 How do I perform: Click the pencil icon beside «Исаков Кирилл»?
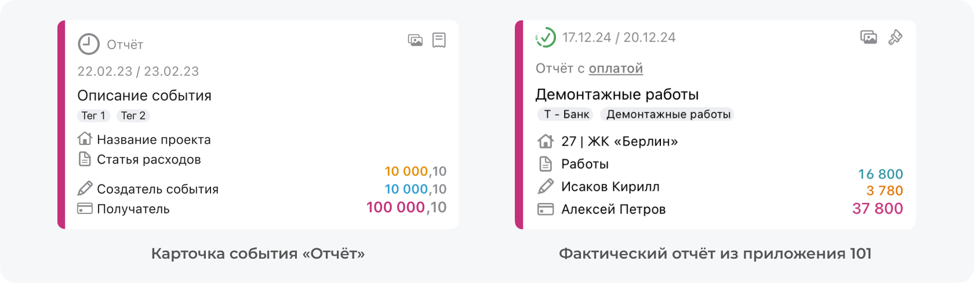[x=546, y=187]
